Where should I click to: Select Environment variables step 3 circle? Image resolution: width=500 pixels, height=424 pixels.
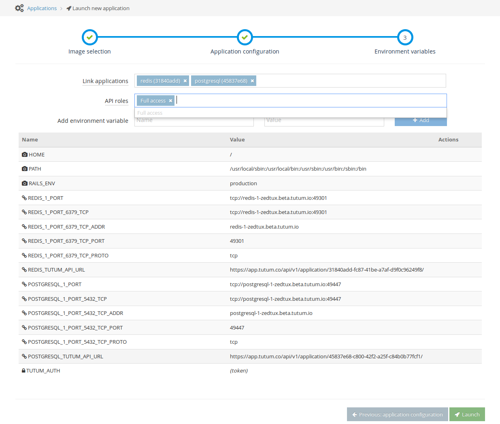click(405, 37)
